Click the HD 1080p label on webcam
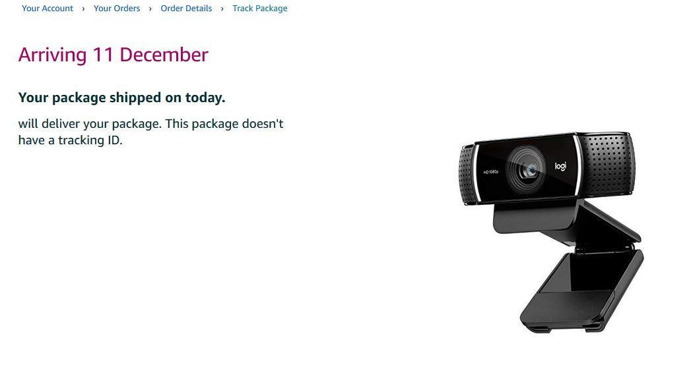693x371 pixels. coord(490,171)
